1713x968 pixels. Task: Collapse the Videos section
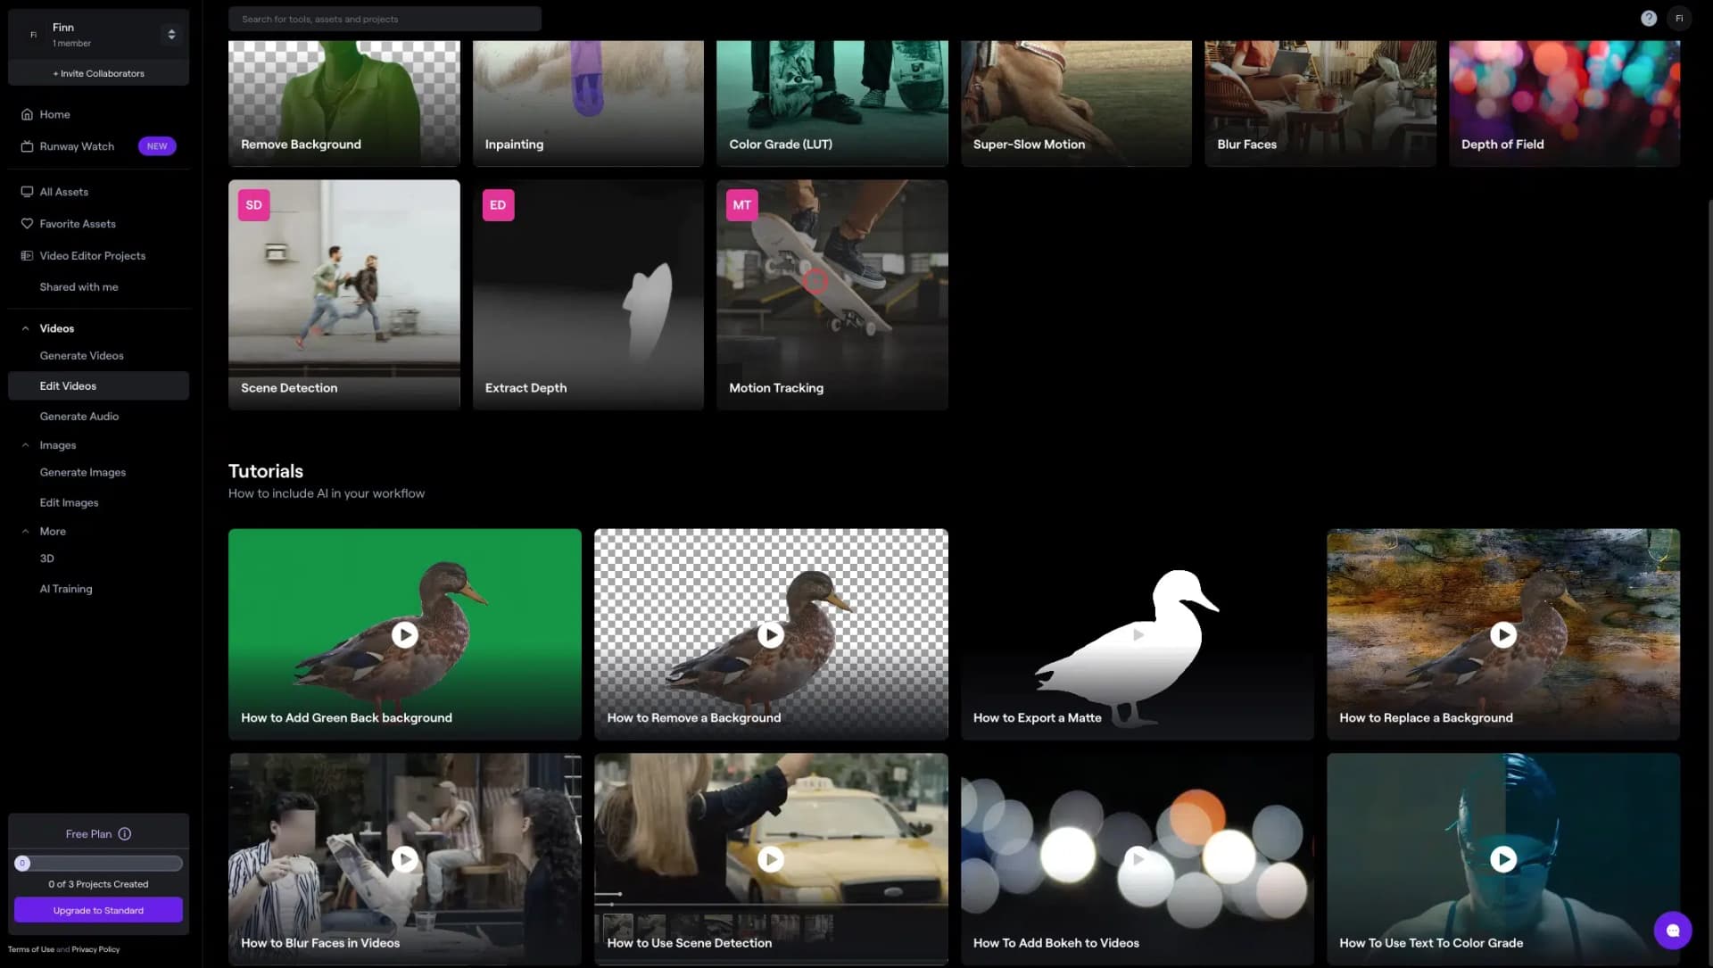(26, 329)
